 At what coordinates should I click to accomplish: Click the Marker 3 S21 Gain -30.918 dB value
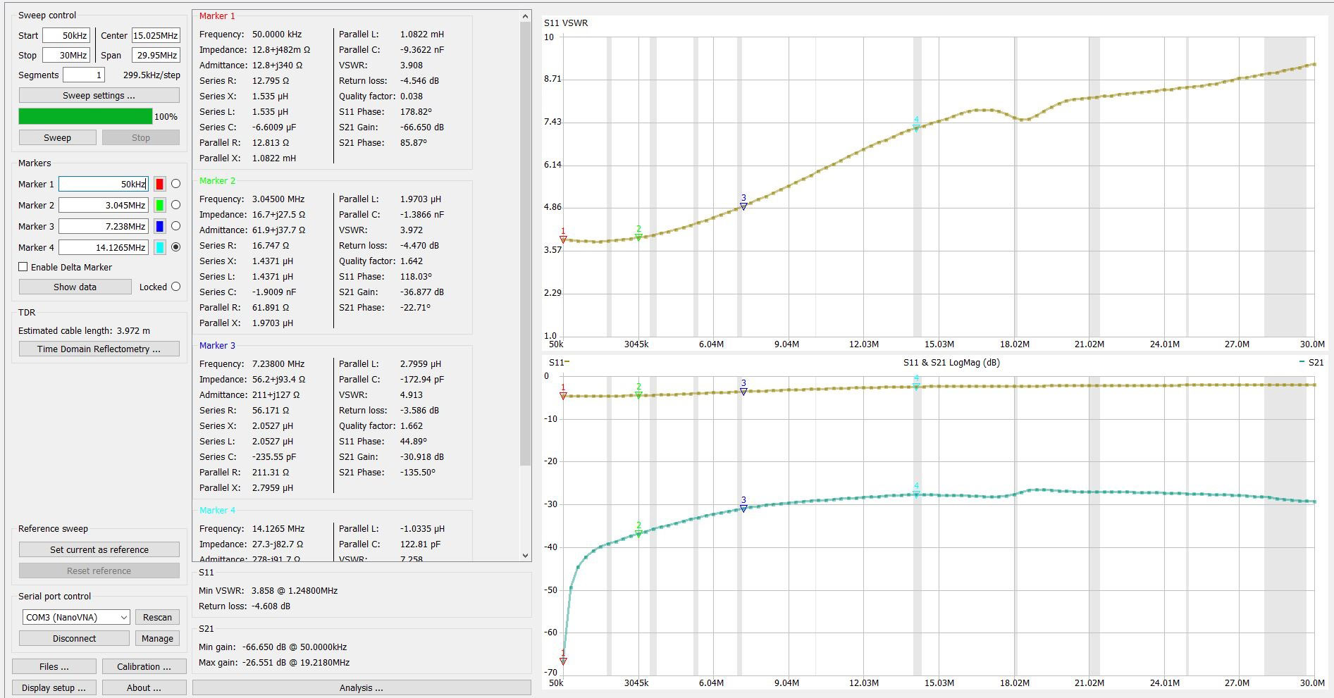pyautogui.click(x=422, y=456)
